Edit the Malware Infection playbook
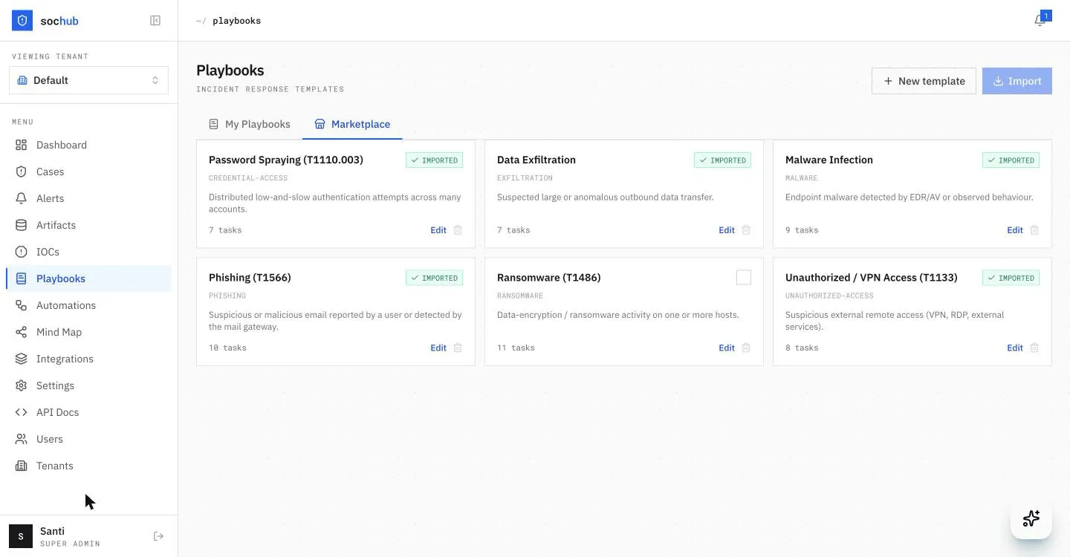Screen dimensions: 1070x557 click(1015, 230)
